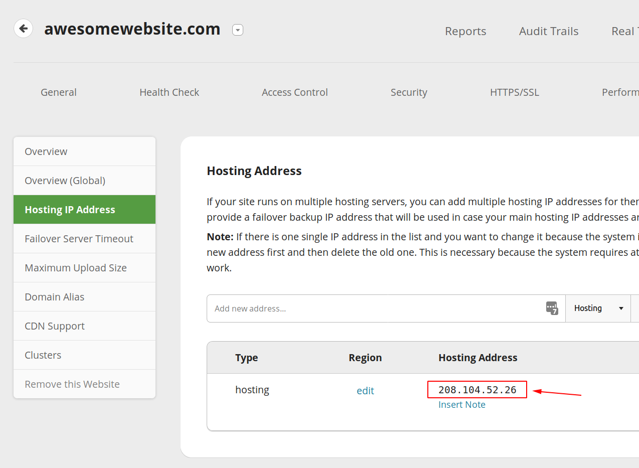Open the Reports menu item

tap(465, 31)
